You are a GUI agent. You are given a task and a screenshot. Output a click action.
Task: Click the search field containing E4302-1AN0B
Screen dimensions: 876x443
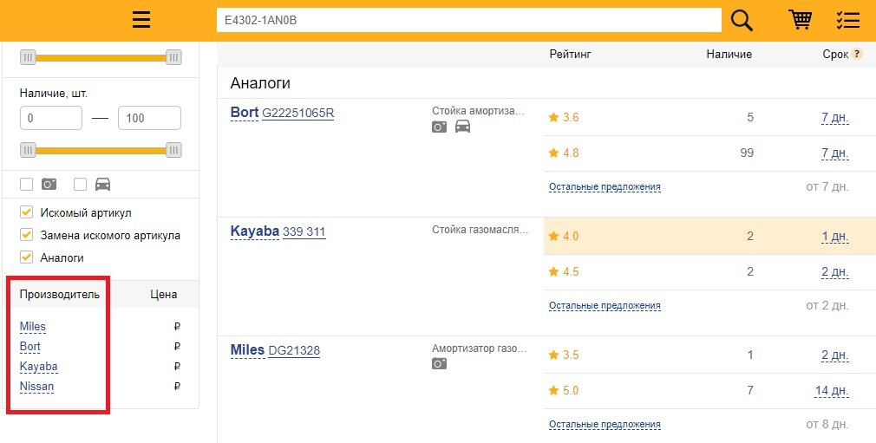pos(468,21)
